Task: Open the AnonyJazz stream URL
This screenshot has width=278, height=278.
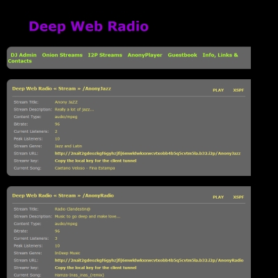Action: click(147, 154)
